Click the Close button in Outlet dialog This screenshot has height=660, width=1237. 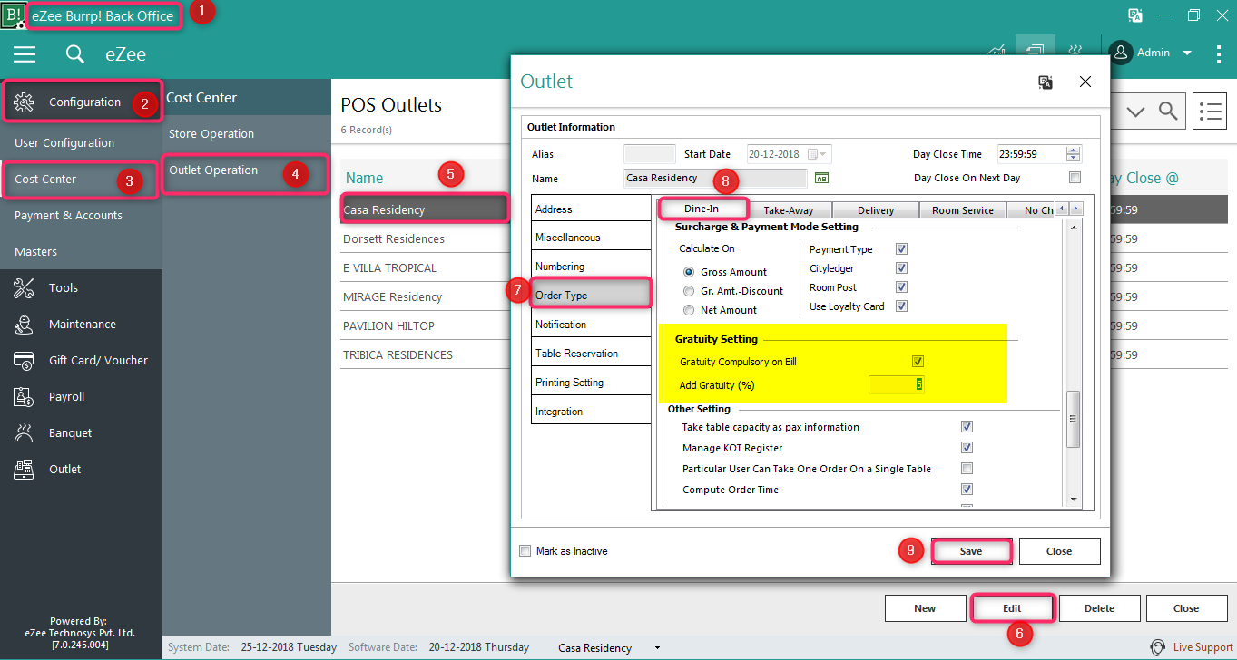1059,551
